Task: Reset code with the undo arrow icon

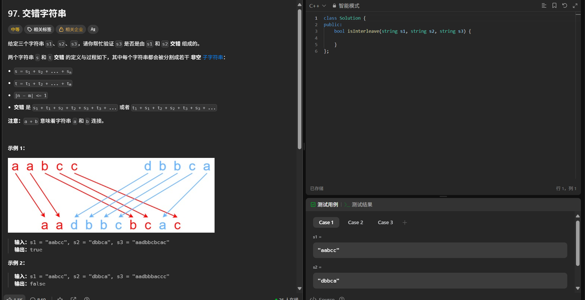Action: (x=565, y=6)
